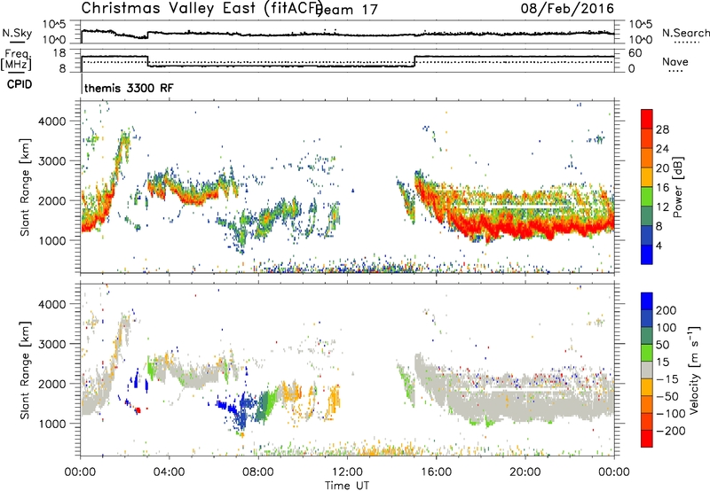The image size is (710, 491).
Task: Click the '60' value on the Nave axis
Action: click(635, 53)
